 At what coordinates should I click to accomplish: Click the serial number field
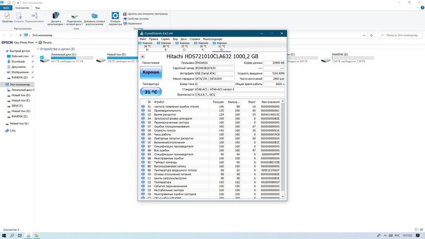coord(214,68)
